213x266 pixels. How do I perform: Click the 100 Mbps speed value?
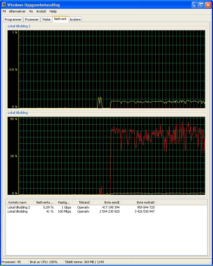[x=64, y=211]
